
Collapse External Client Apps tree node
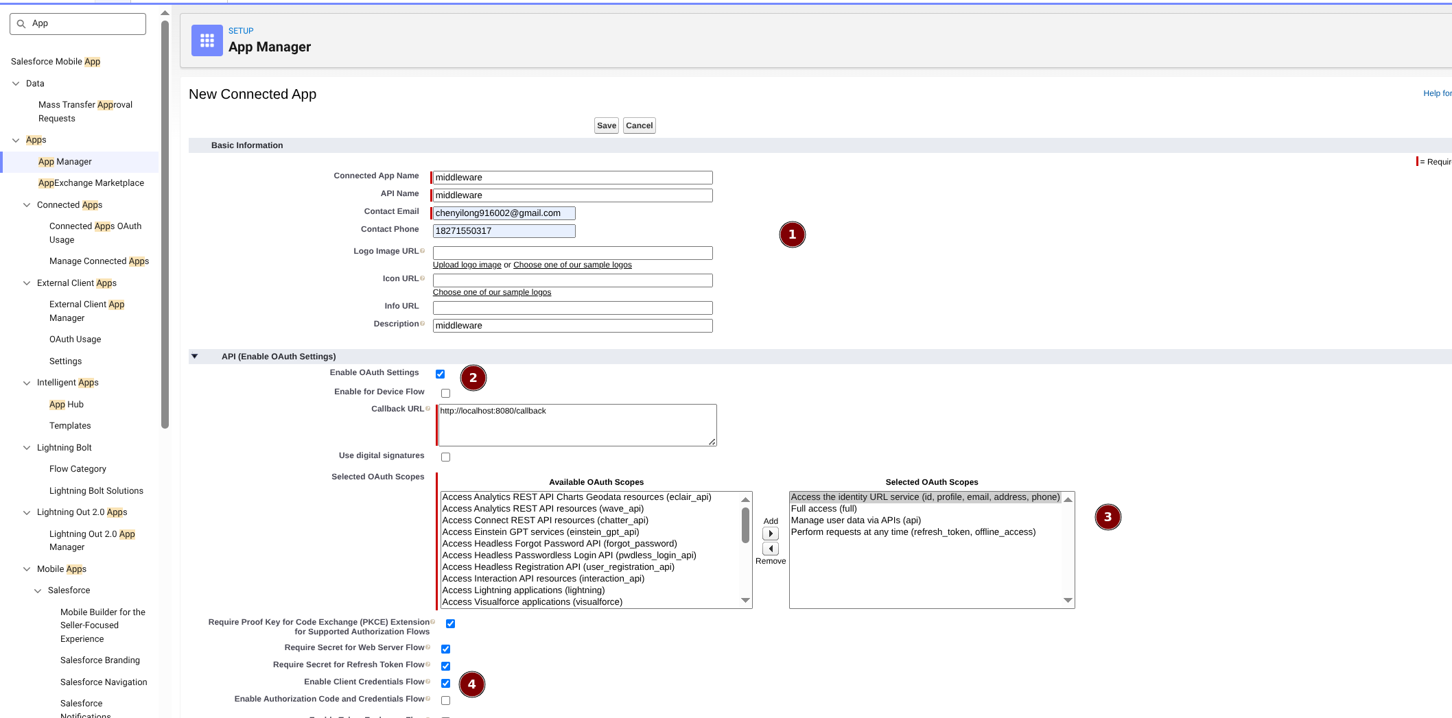point(27,283)
